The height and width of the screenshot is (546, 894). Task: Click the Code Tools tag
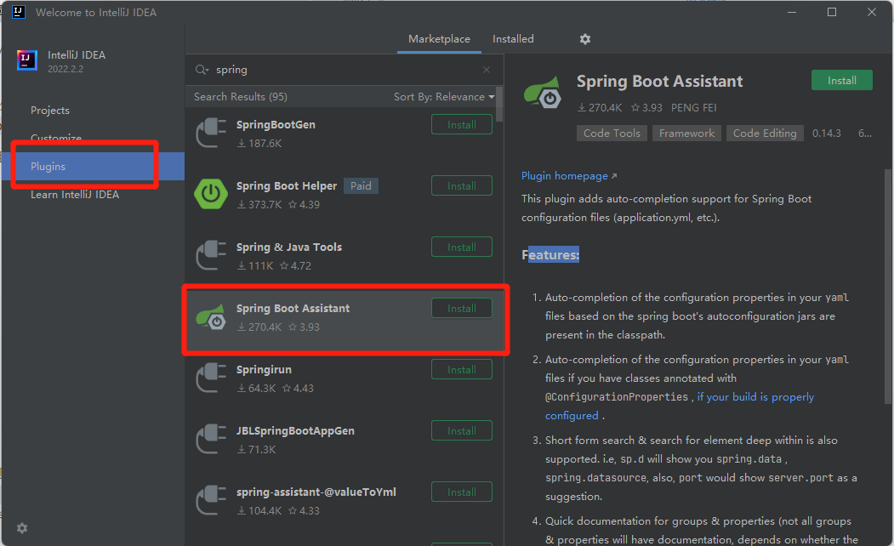click(612, 134)
